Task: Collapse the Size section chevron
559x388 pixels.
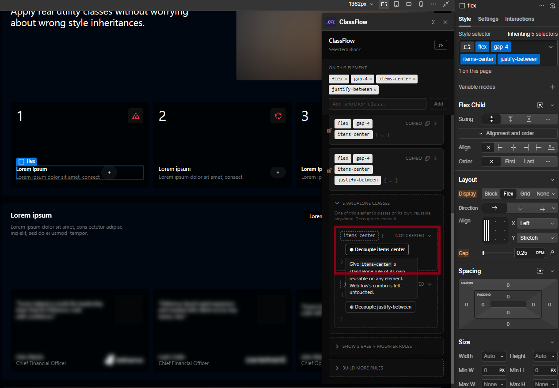Action: [x=552, y=342]
